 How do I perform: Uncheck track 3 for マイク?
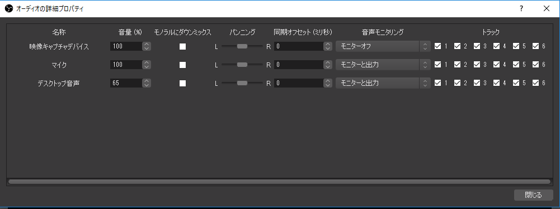coord(477,65)
